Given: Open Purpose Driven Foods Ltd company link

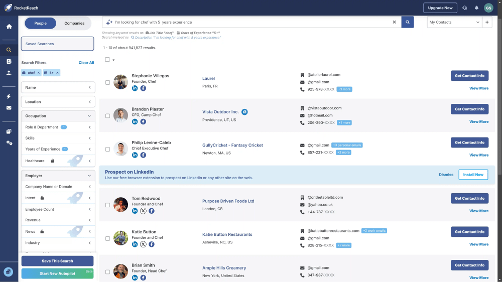Looking at the screenshot, I should pos(228,201).
